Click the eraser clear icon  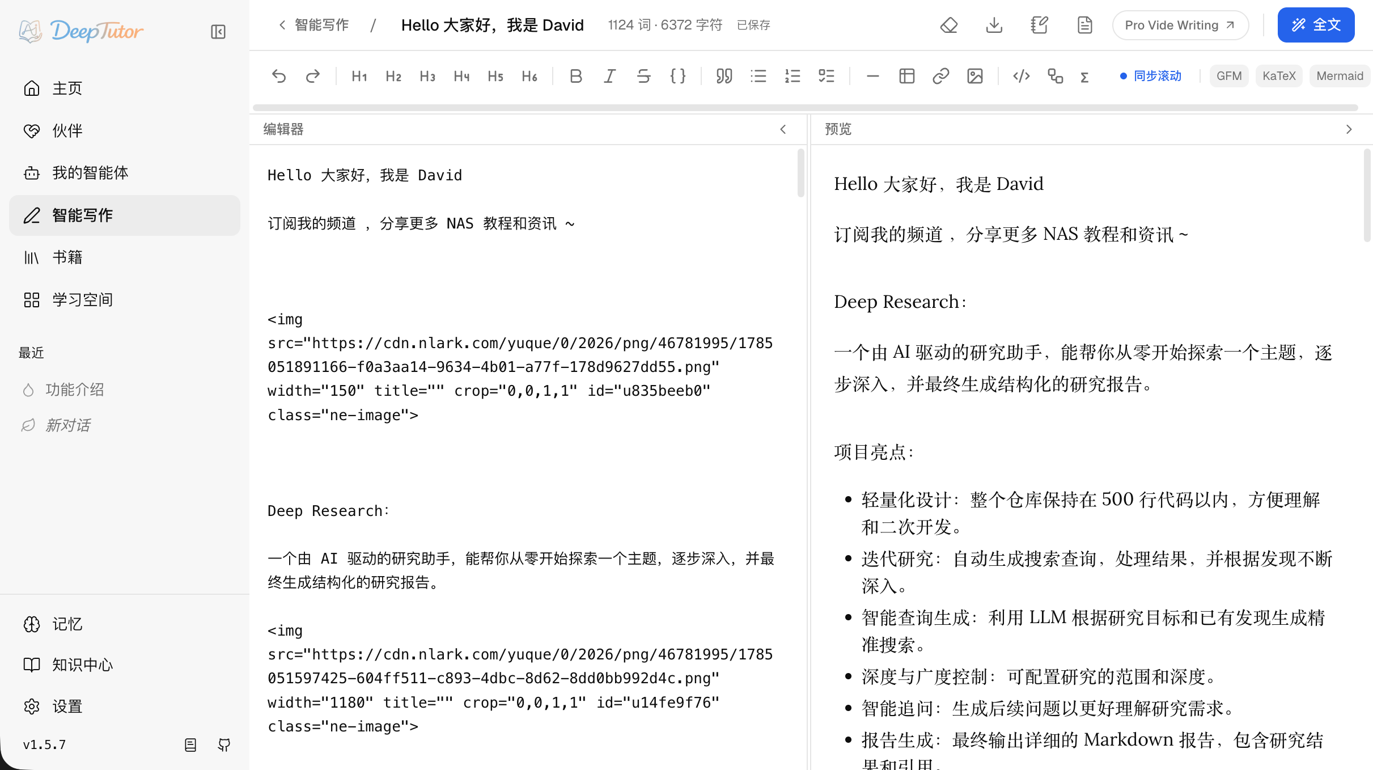click(949, 25)
